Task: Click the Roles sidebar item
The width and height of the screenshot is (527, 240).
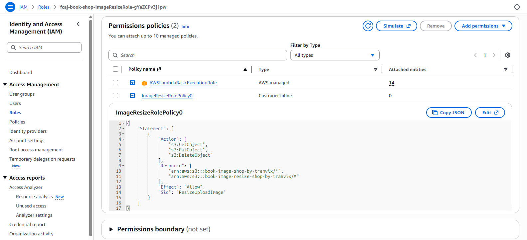Action: pos(15,113)
